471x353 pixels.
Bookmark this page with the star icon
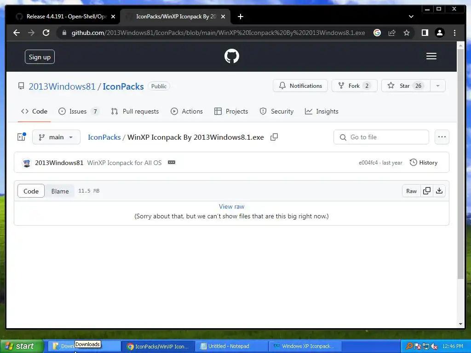point(407,33)
